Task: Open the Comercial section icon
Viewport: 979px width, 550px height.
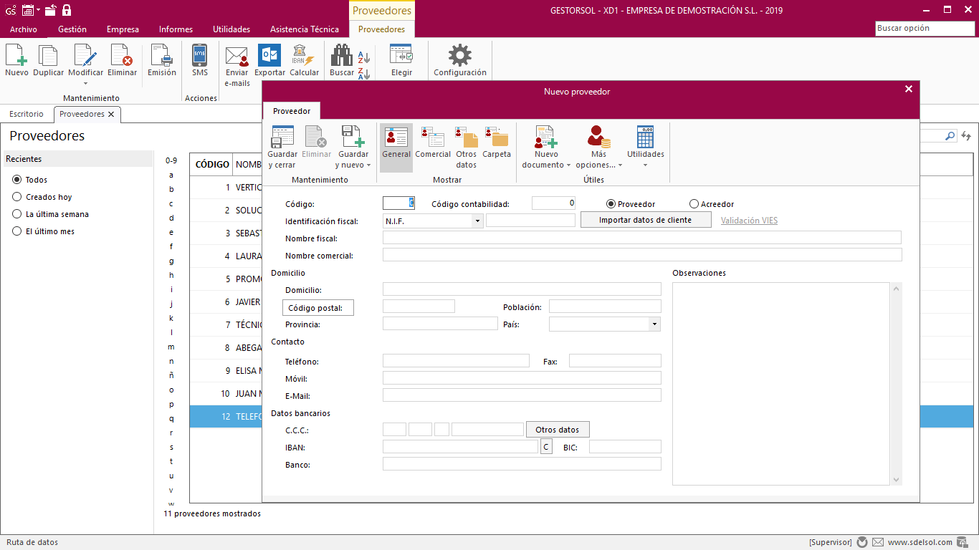Action: click(433, 137)
